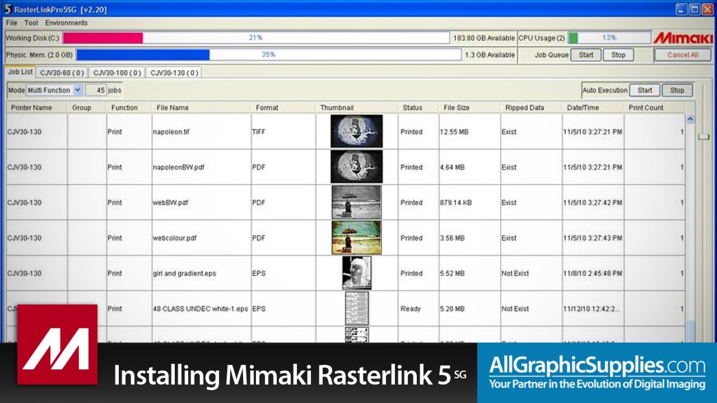The height and width of the screenshot is (403, 717).
Task: Click the 1.3 GB Available label
Action: (490, 55)
